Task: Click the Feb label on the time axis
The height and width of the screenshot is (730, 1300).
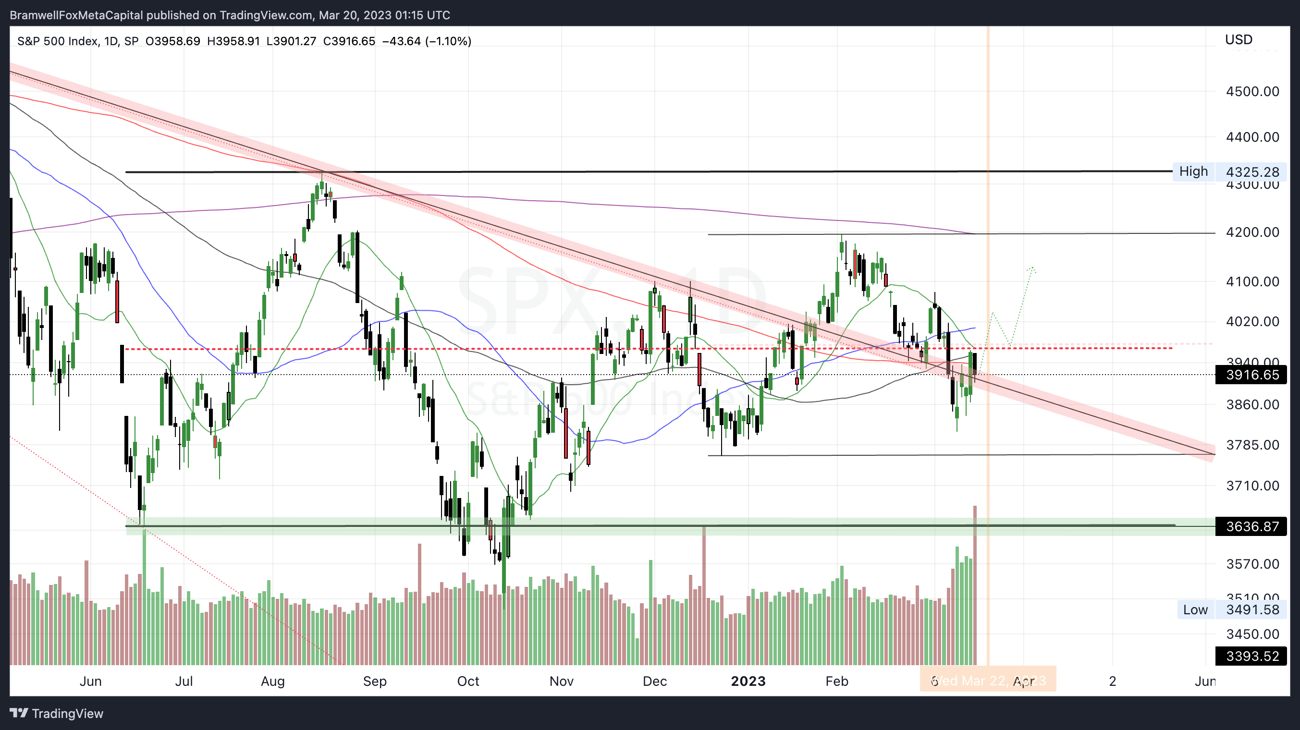Action: tap(836, 681)
